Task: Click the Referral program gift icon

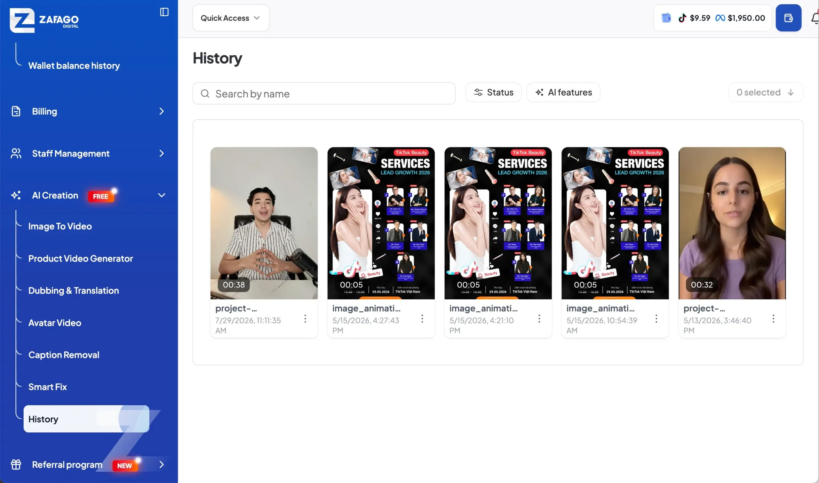Action: coord(16,464)
